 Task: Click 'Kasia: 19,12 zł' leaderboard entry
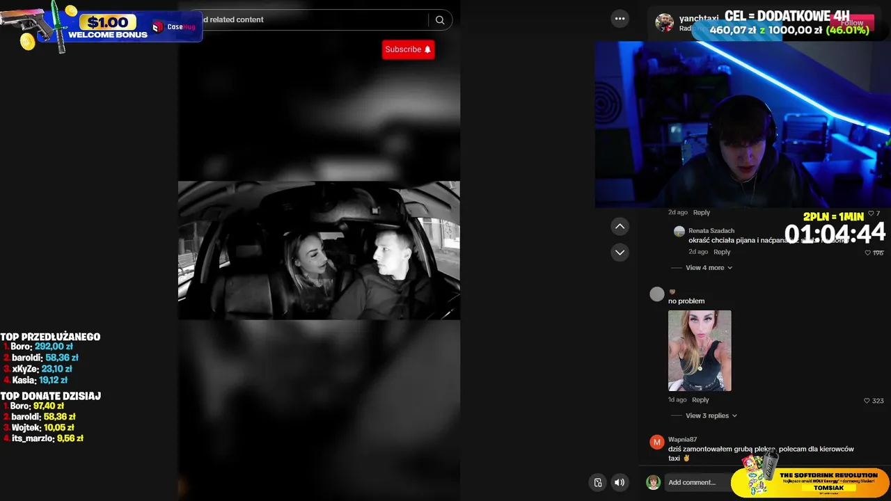coord(35,381)
